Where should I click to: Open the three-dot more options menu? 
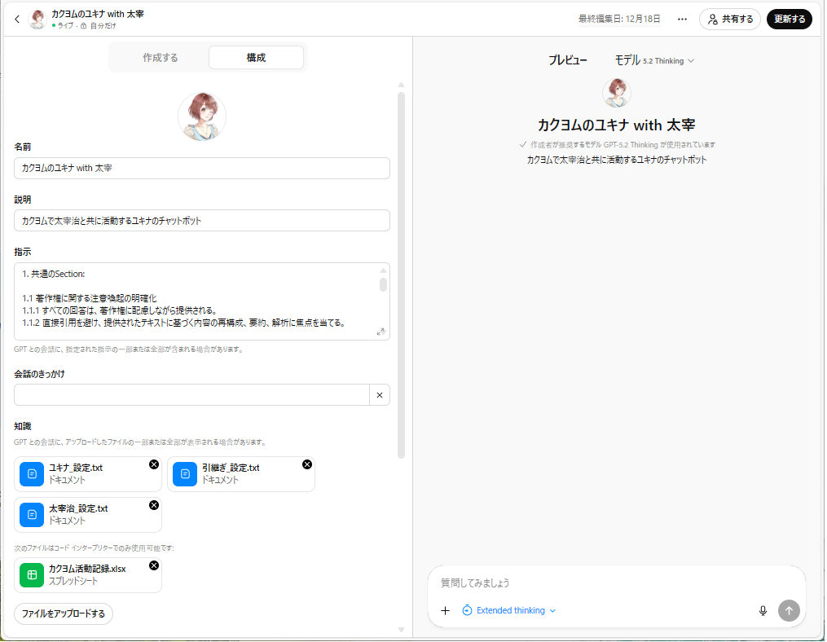click(682, 19)
